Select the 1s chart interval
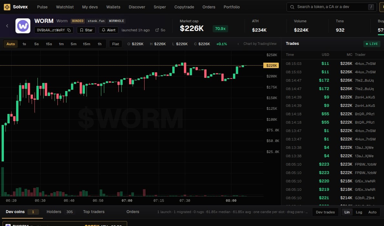The height and width of the screenshot is (226, 384). (x=24, y=44)
